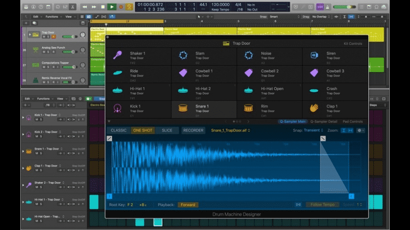
Task: Select the Snare 1 pad
Action: (204, 109)
